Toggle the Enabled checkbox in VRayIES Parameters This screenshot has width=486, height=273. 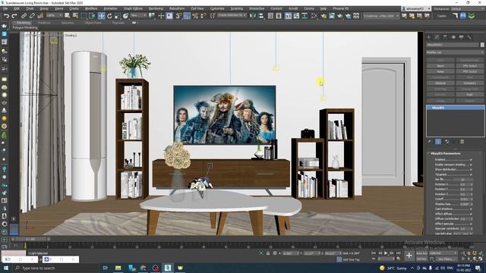(471, 160)
